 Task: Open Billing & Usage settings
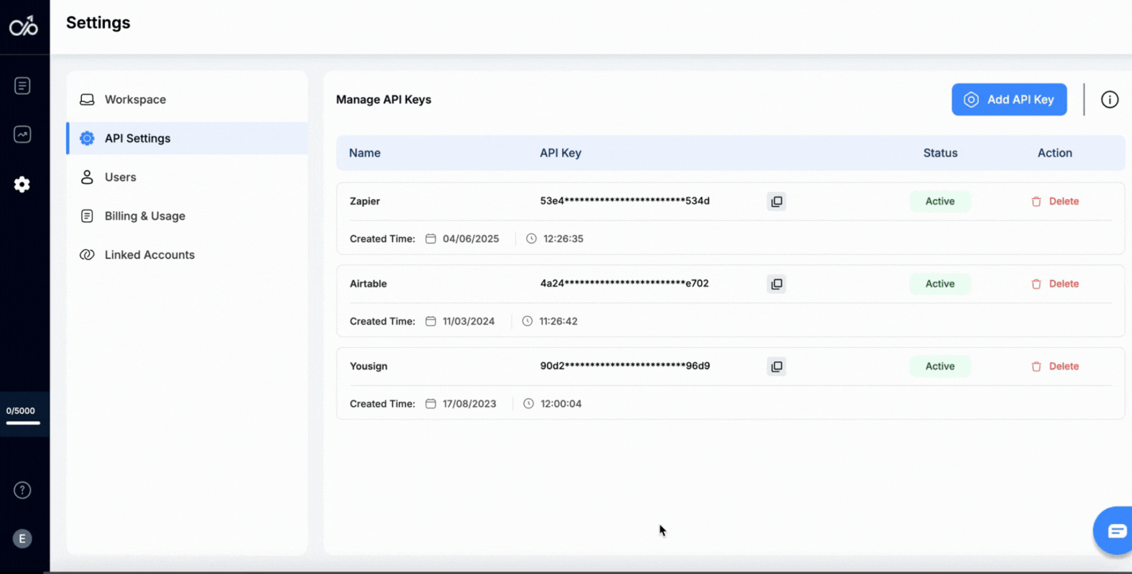(x=145, y=216)
